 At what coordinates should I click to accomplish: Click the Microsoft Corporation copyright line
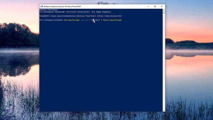pos(75,12)
